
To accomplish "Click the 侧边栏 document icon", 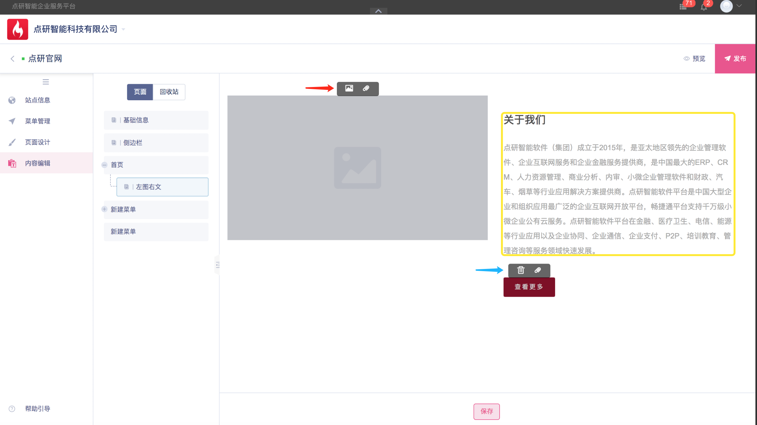I will pos(114,143).
